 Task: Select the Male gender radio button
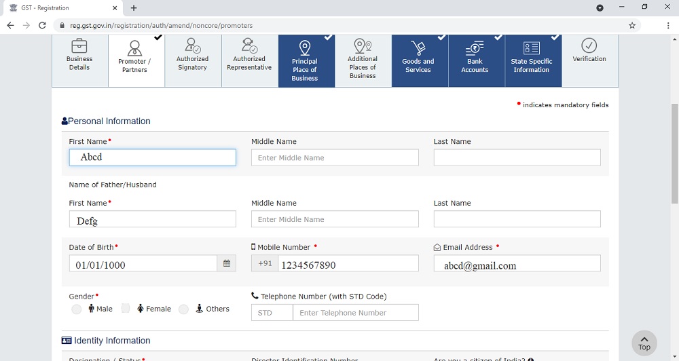76,309
